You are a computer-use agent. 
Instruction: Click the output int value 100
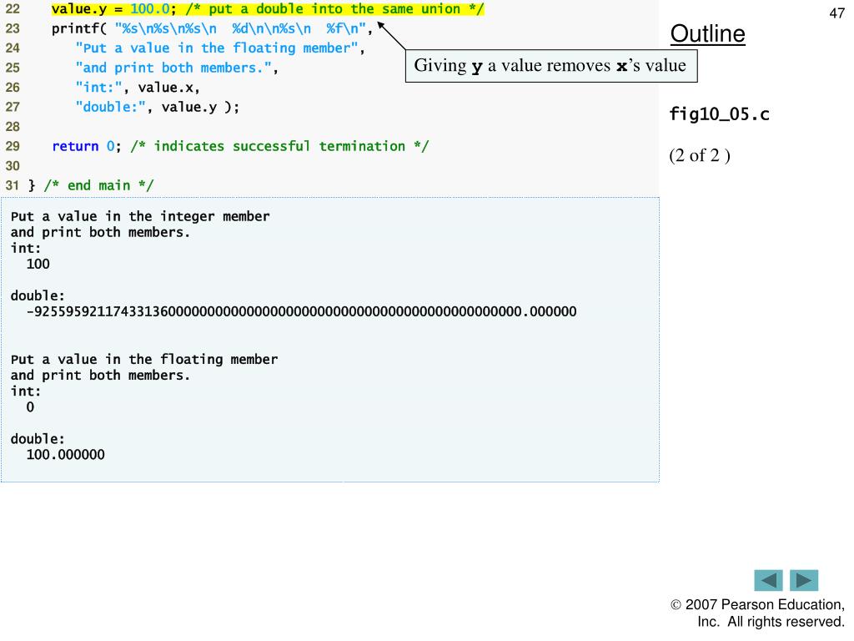(x=38, y=264)
